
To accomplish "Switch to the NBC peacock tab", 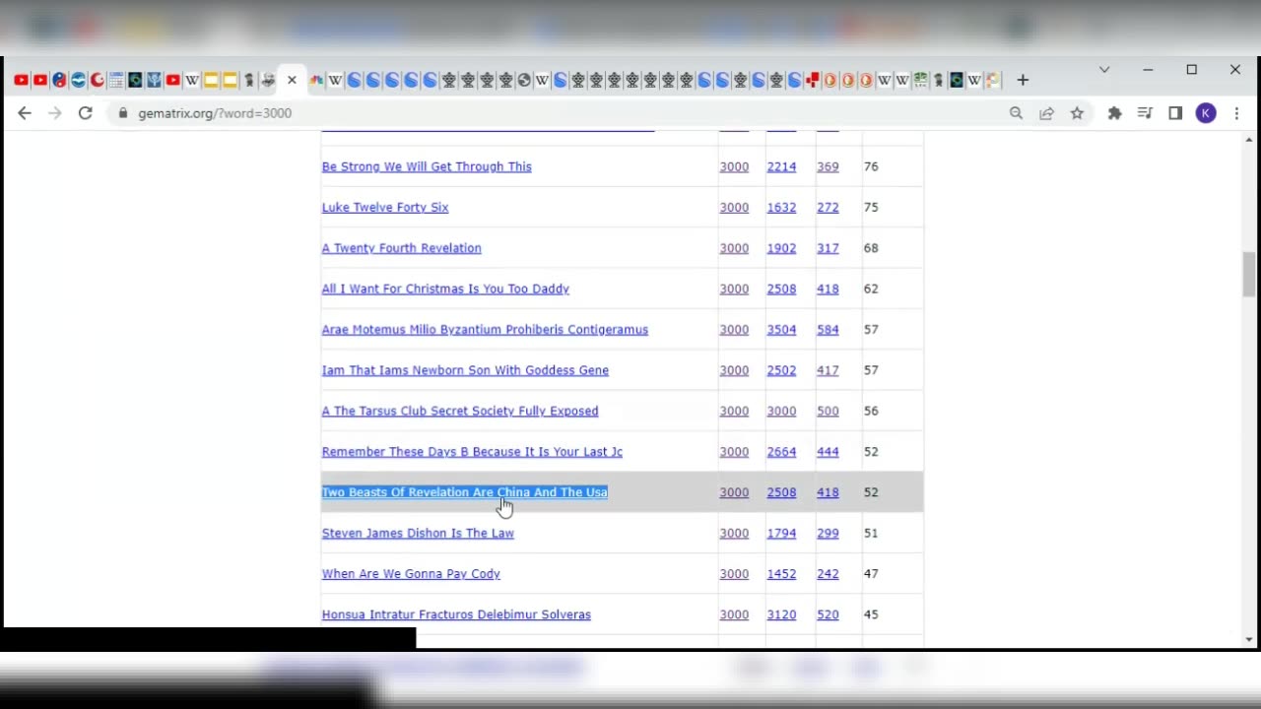I will (316, 80).
